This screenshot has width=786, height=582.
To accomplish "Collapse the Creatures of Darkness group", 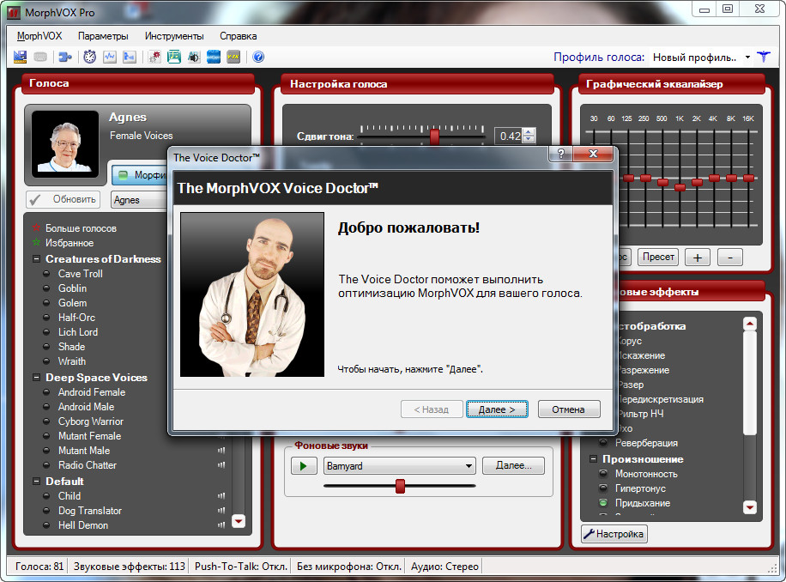I will [36, 259].
